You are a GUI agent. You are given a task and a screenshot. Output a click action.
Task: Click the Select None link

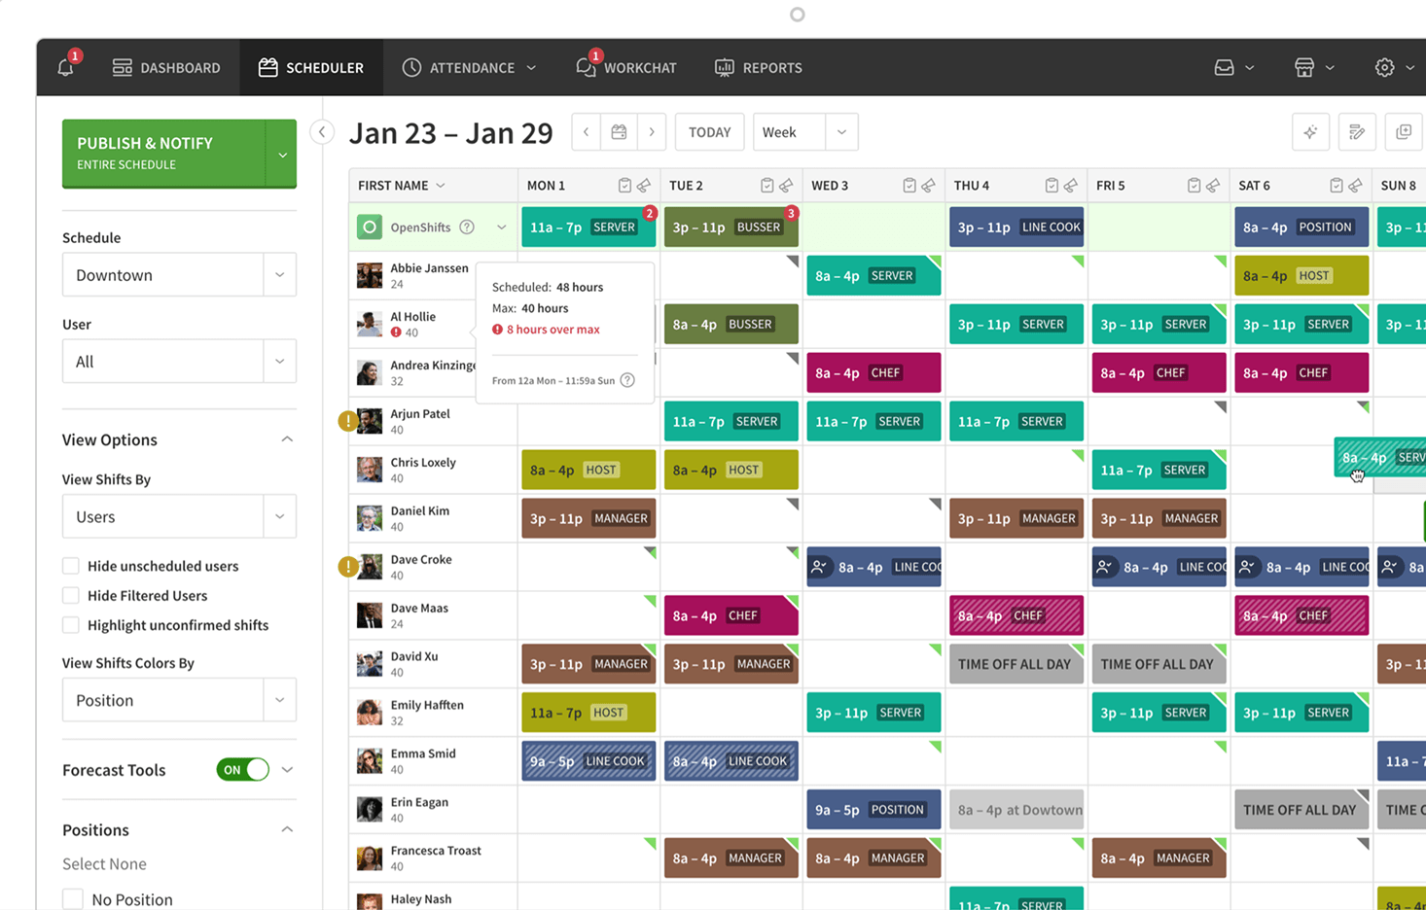click(104, 863)
